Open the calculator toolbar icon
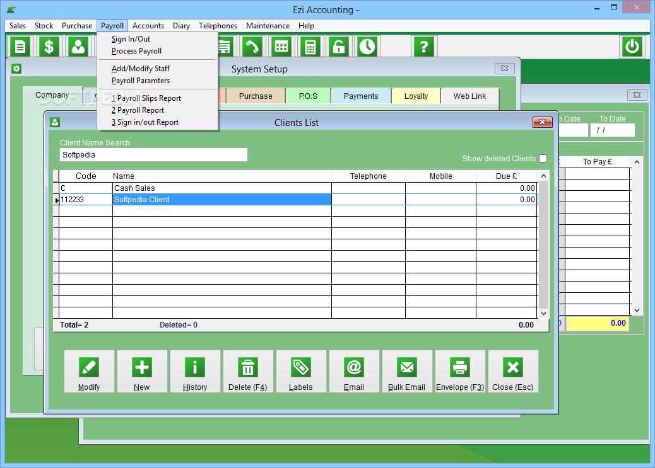This screenshot has width=655, height=468. (310, 47)
